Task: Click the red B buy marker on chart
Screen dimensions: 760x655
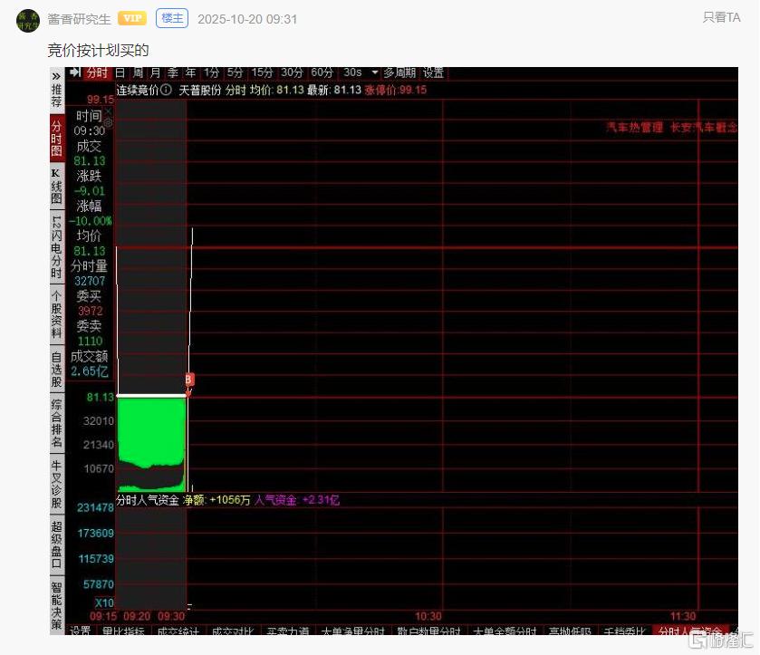Action: tap(188, 379)
